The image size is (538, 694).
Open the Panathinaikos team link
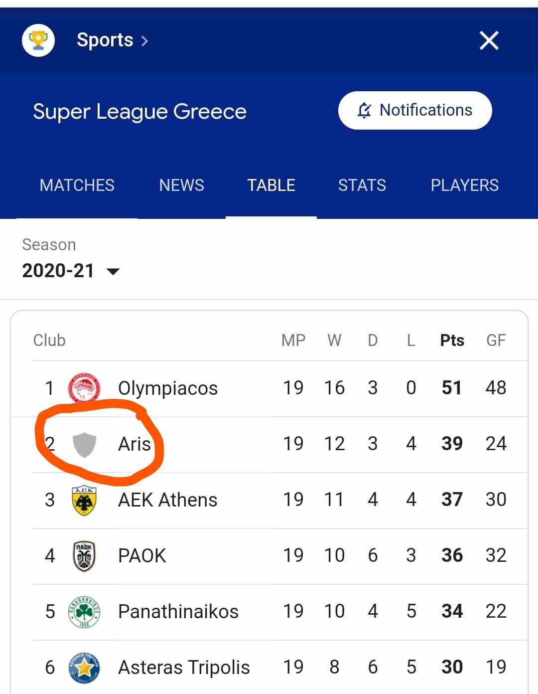coord(178,612)
